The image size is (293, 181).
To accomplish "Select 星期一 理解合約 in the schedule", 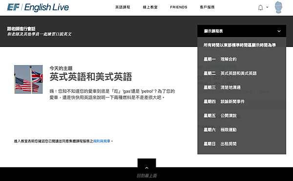I will (220, 59).
